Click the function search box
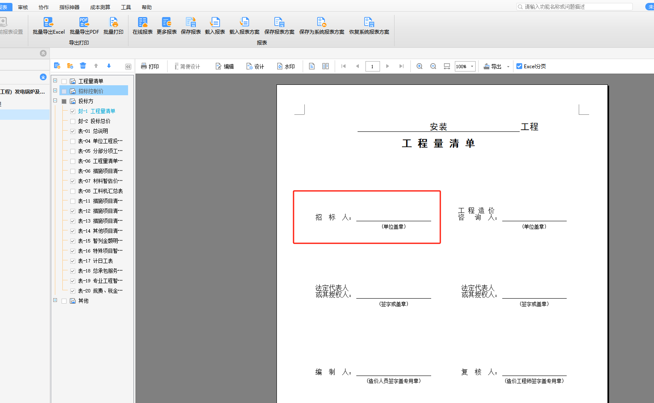 (x=575, y=7)
